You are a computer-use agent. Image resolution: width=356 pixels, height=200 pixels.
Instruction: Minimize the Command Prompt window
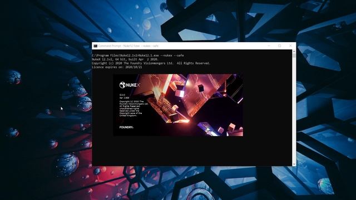tap(269, 46)
